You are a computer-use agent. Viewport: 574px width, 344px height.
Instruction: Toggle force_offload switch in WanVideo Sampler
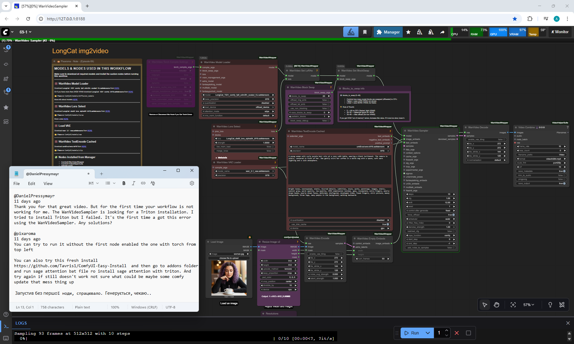[x=453, y=215]
